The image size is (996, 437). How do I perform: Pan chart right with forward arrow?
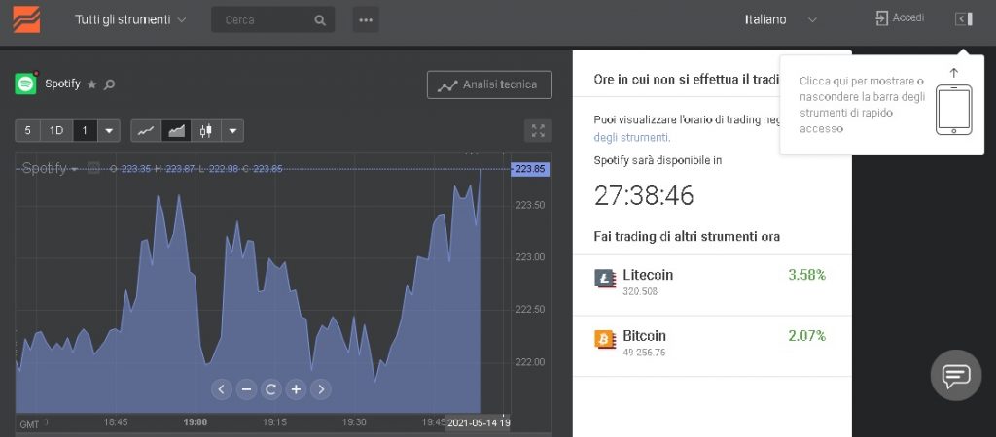[x=321, y=388]
